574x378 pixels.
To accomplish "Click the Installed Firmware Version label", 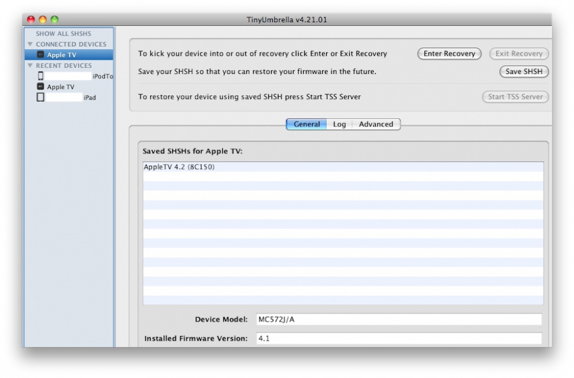I will pyautogui.click(x=196, y=338).
